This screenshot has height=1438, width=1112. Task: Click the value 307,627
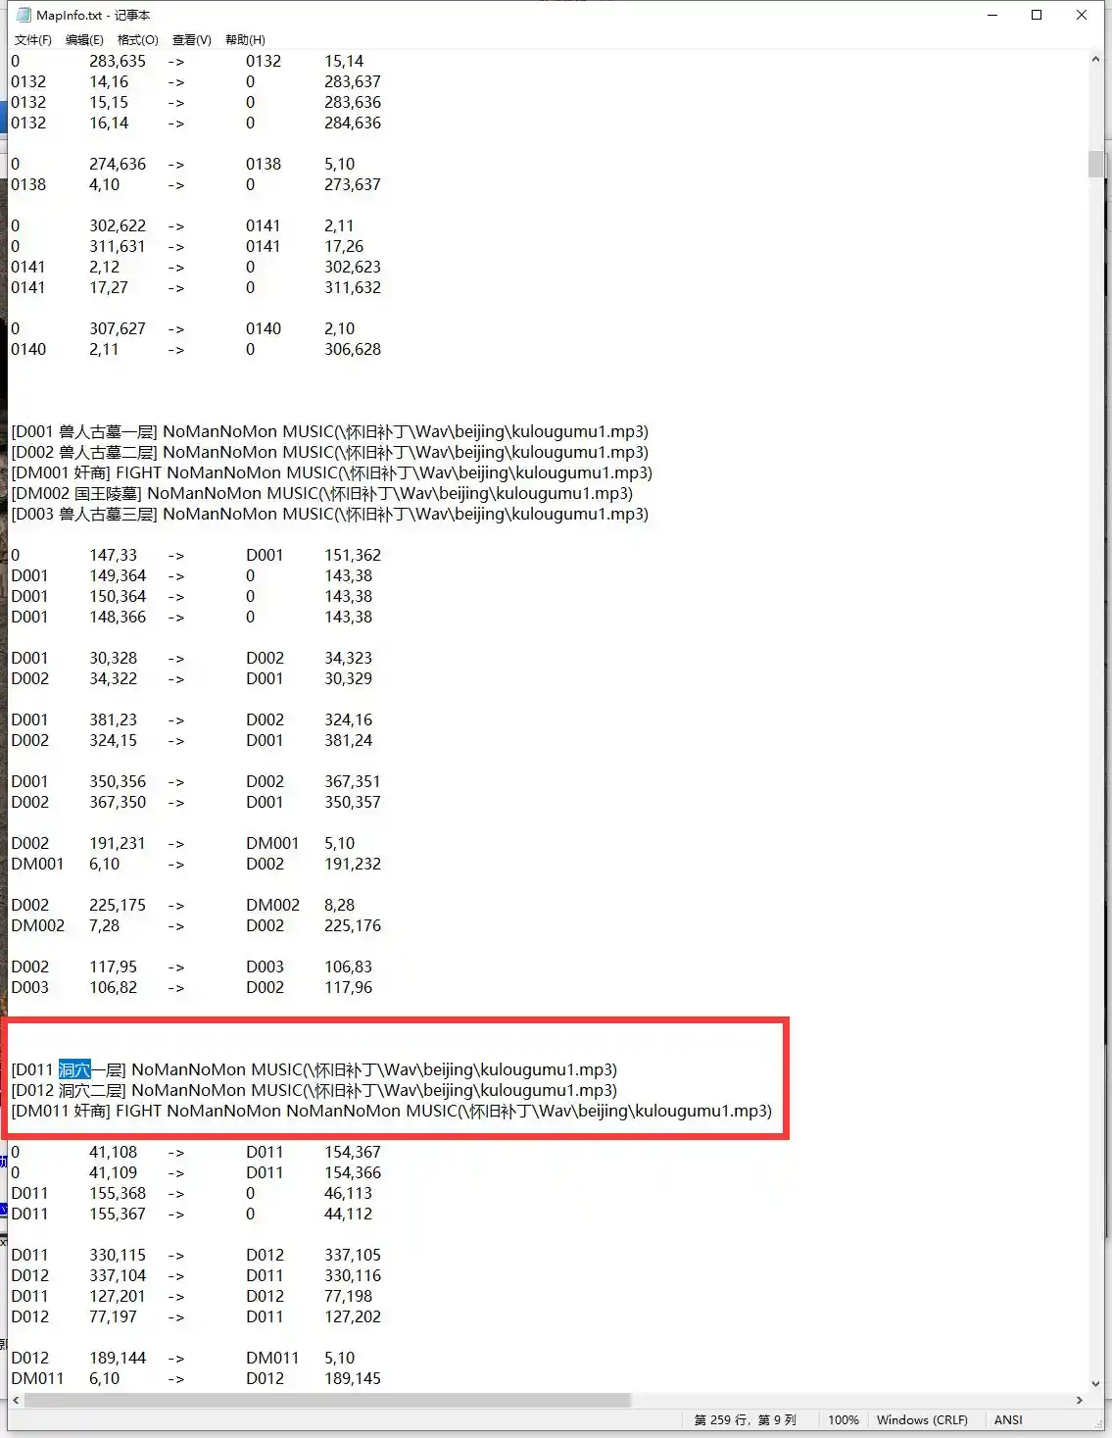[x=118, y=328]
